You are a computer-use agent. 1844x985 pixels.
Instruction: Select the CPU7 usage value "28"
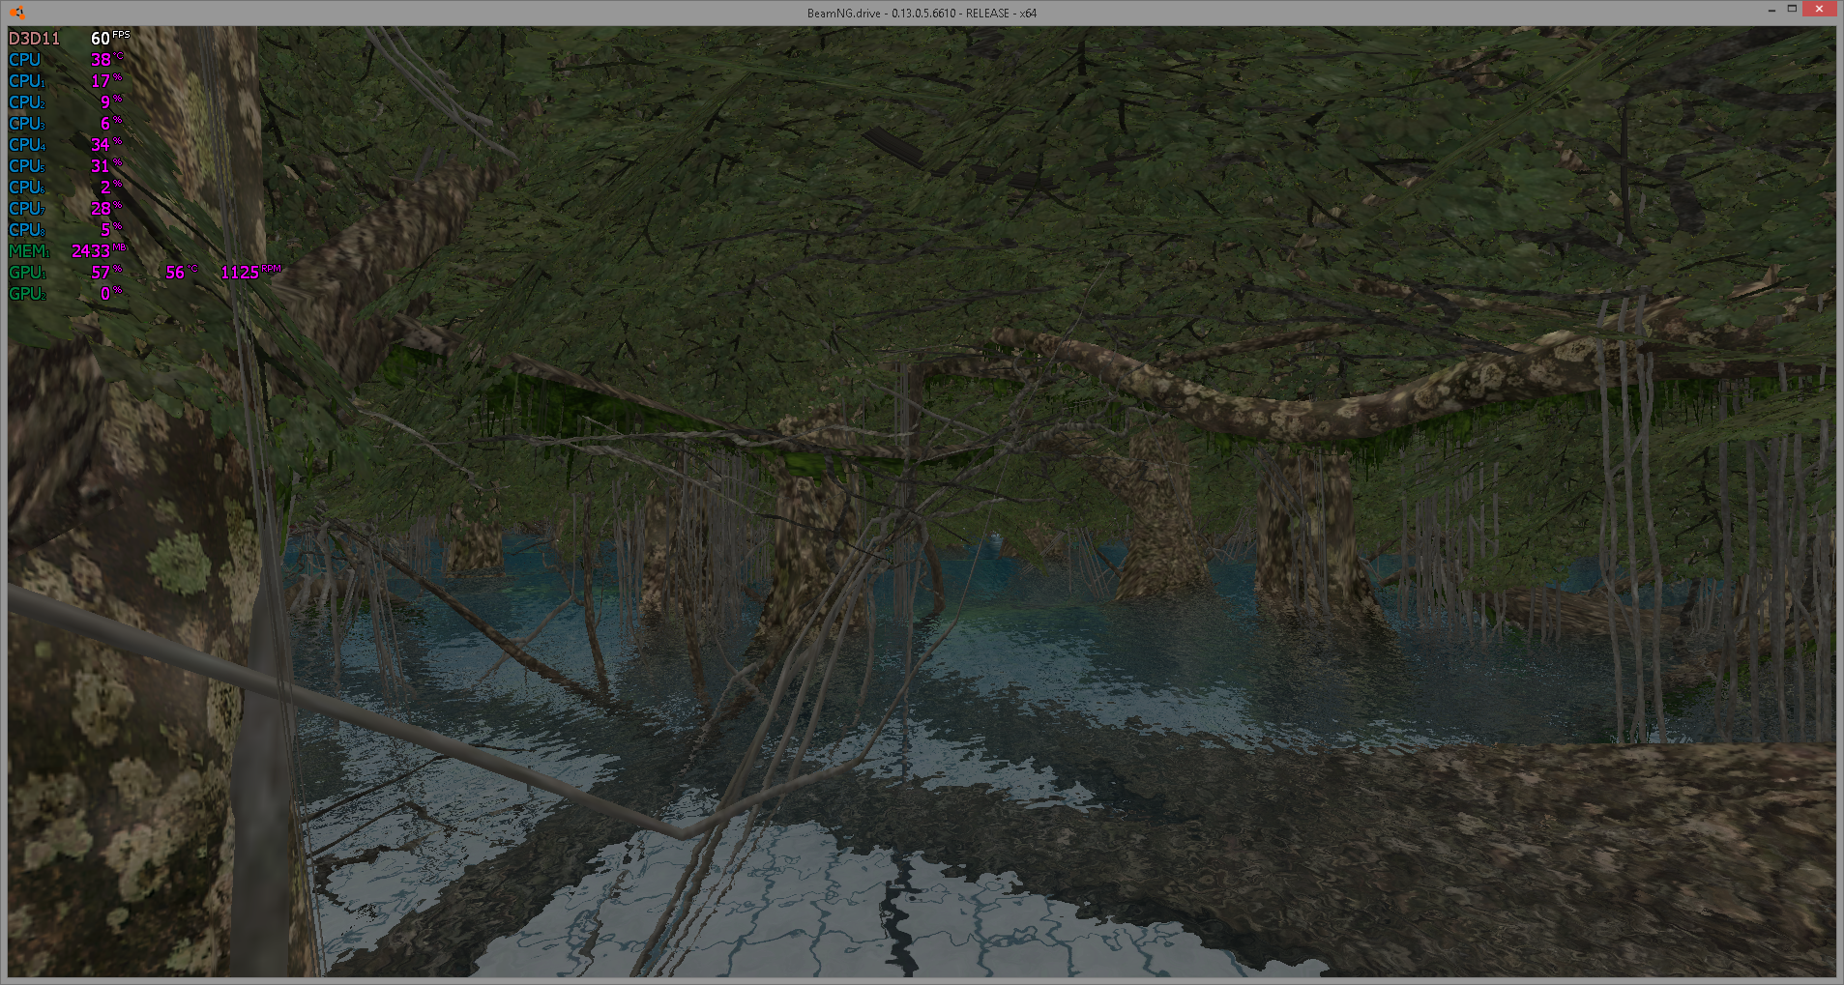tap(101, 209)
